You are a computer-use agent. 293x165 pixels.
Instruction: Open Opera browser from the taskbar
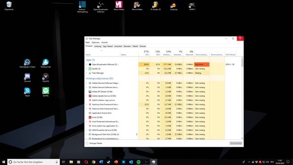tap(86, 162)
